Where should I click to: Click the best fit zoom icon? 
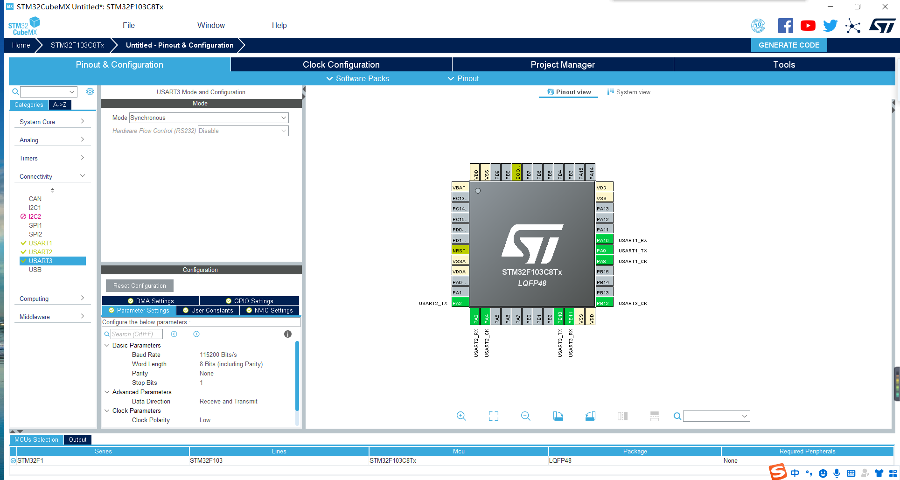(x=493, y=416)
